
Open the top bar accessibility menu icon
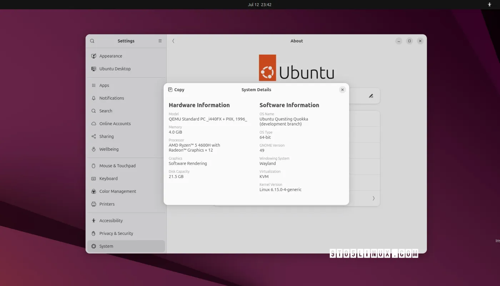(490, 5)
